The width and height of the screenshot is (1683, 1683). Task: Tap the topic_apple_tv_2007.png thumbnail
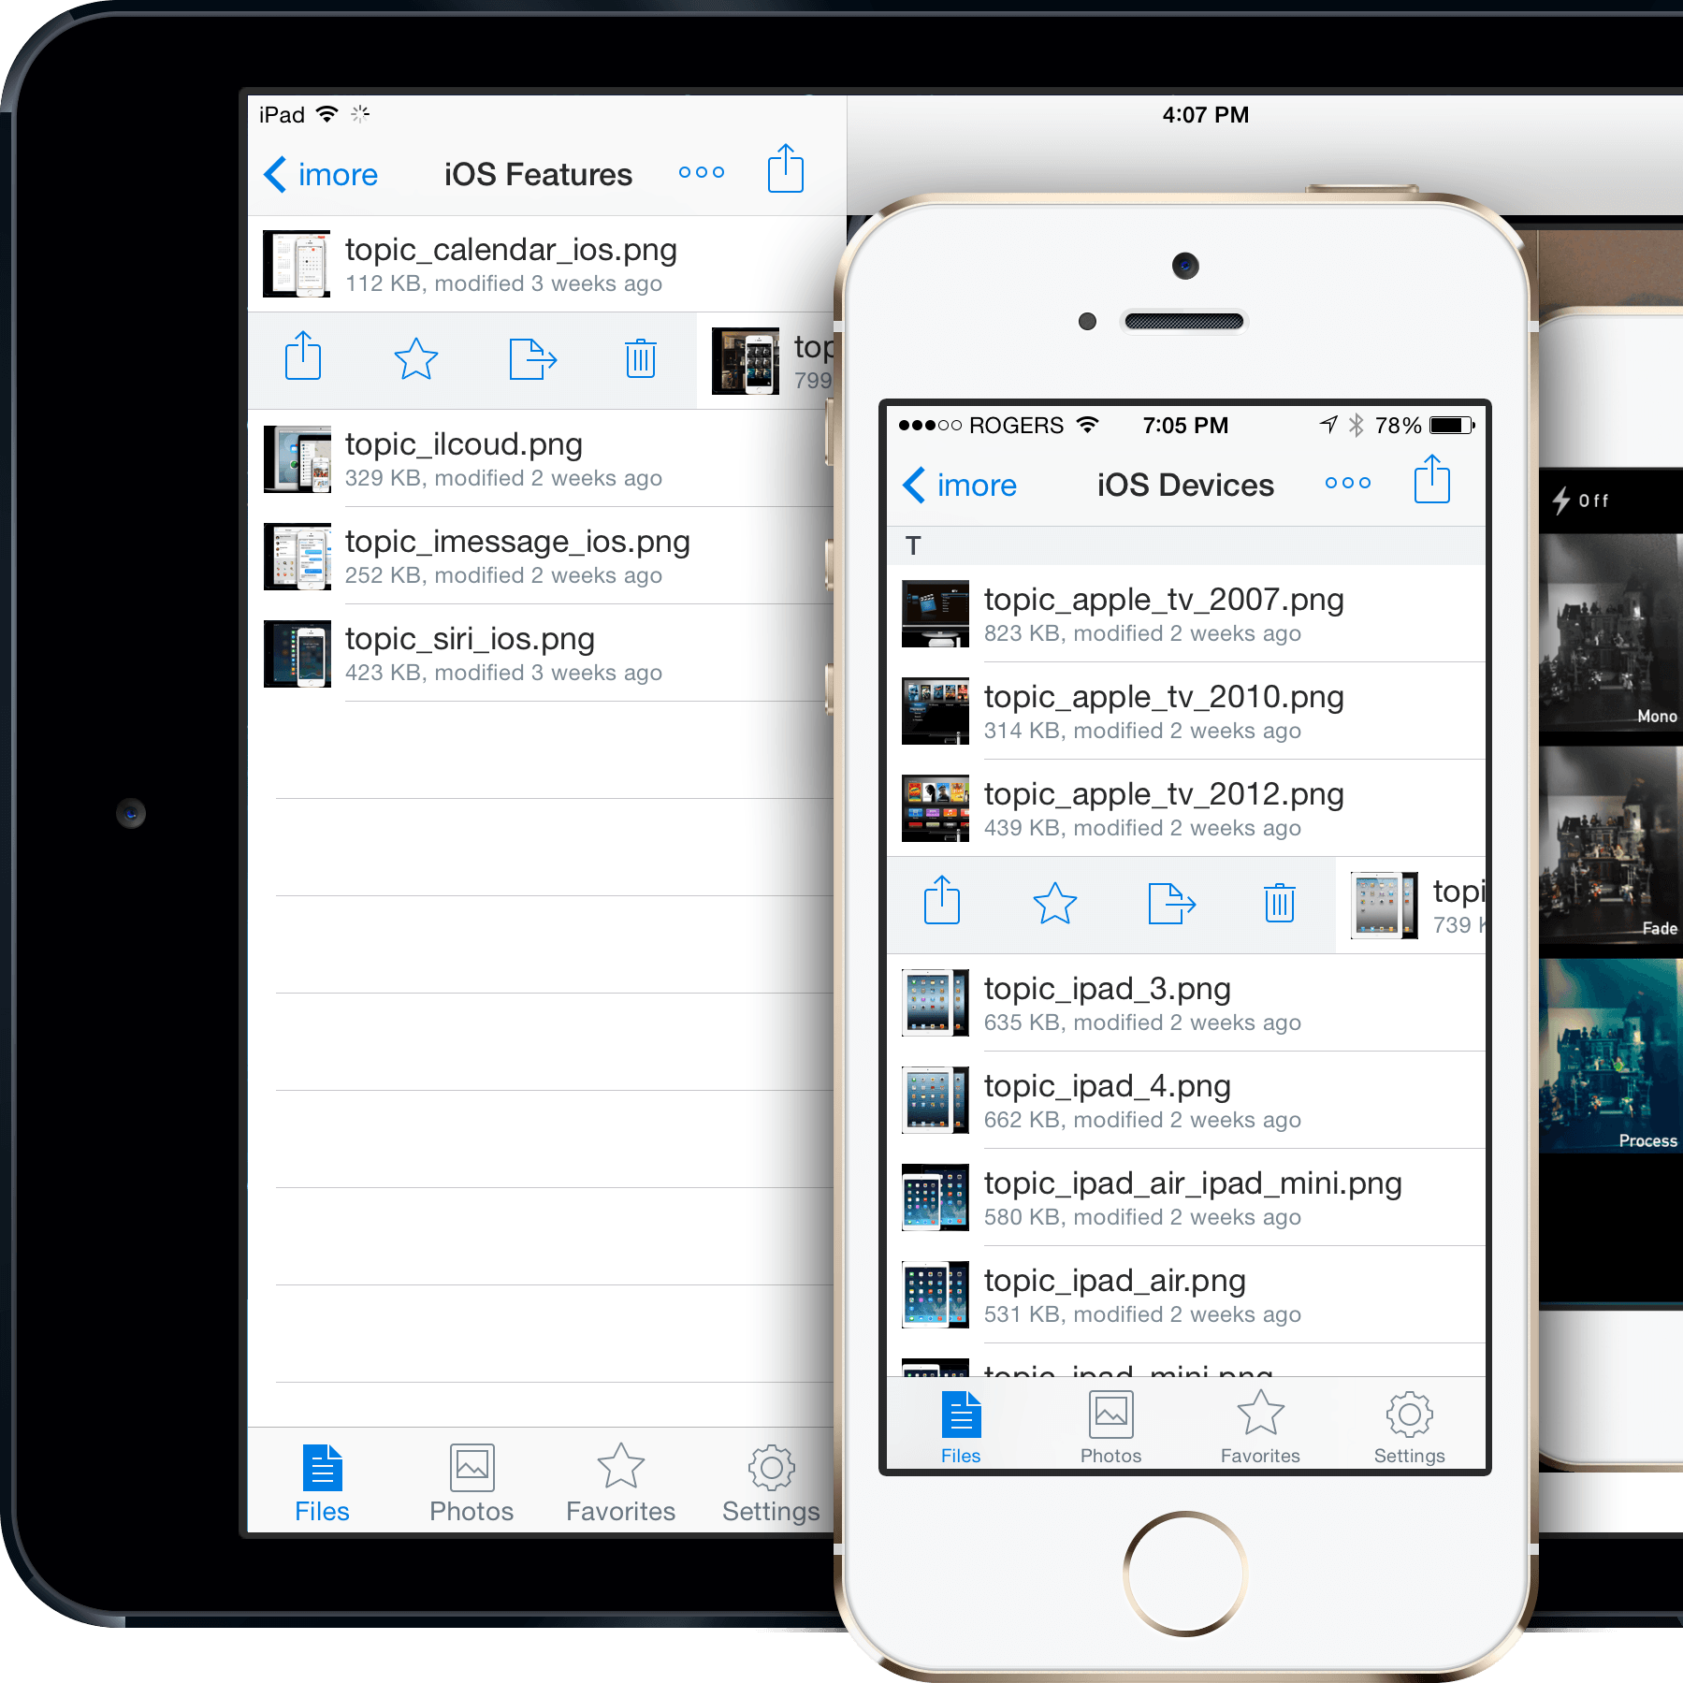tap(936, 614)
